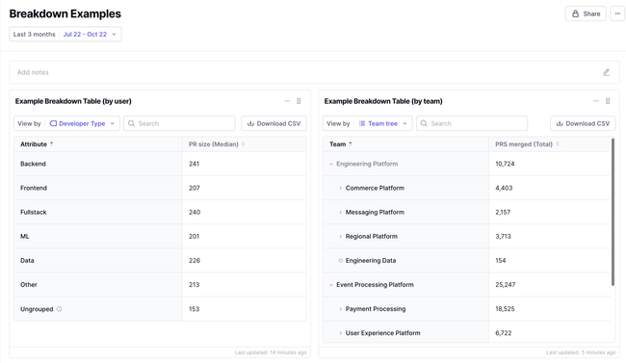This screenshot has height=363, width=626.
Task: Click the Add notes field
Action: point(314,72)
